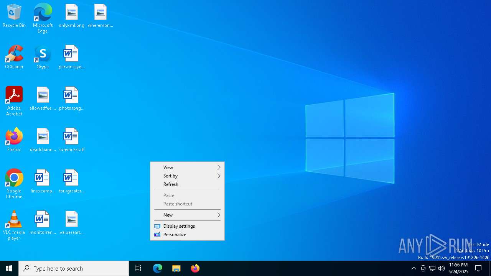Image resolution: width=491 pixels, height=276 pixels.
Task: Select the Adobe Acrobat desktop shortcut
Action: tap(14, 101)
